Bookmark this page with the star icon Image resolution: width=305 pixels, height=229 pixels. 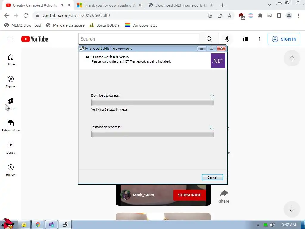[x=229, y=16]
